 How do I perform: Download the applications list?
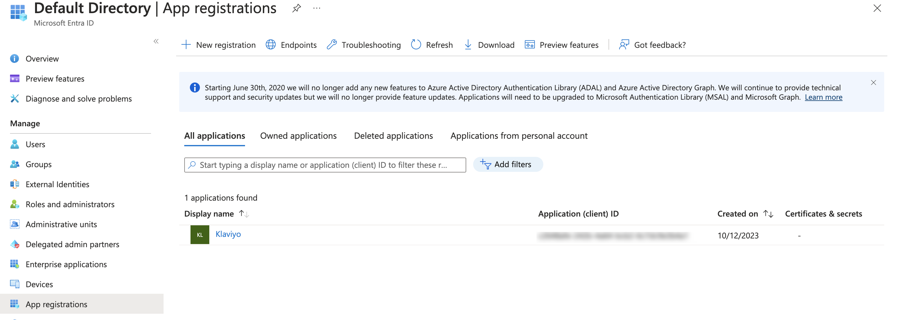489,44
